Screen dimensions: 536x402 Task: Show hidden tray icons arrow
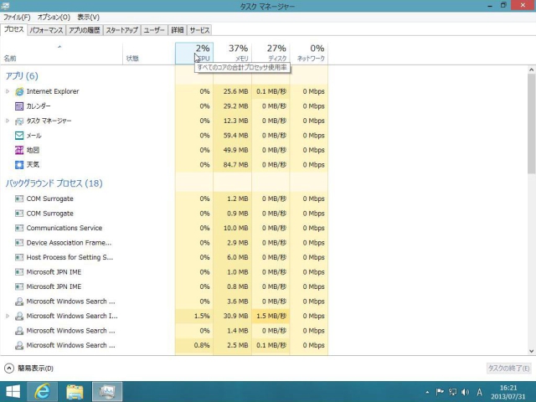427,392
